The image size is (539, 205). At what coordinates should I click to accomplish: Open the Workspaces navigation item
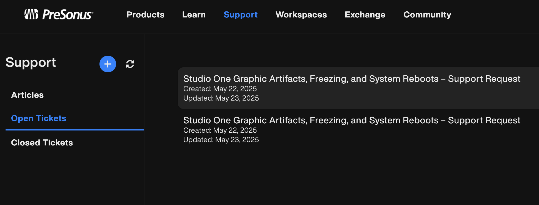(x=301, y=15)
